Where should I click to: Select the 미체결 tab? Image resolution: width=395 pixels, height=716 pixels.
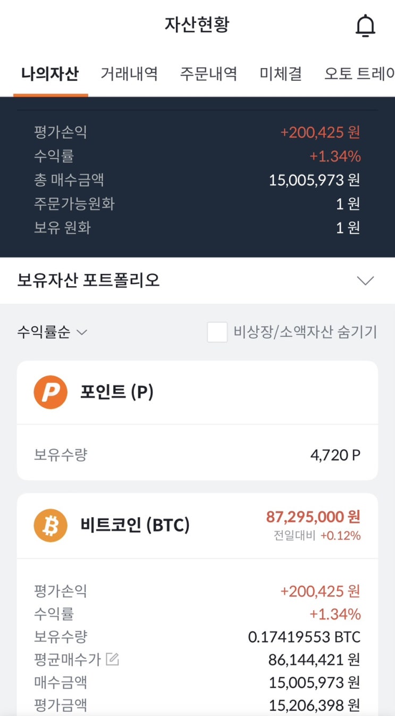281,73
